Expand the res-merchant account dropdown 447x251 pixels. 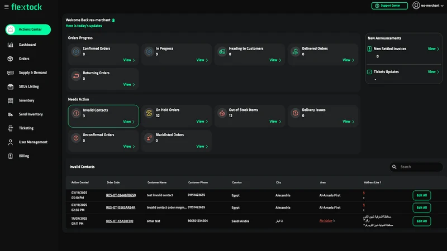click(431, 6)
